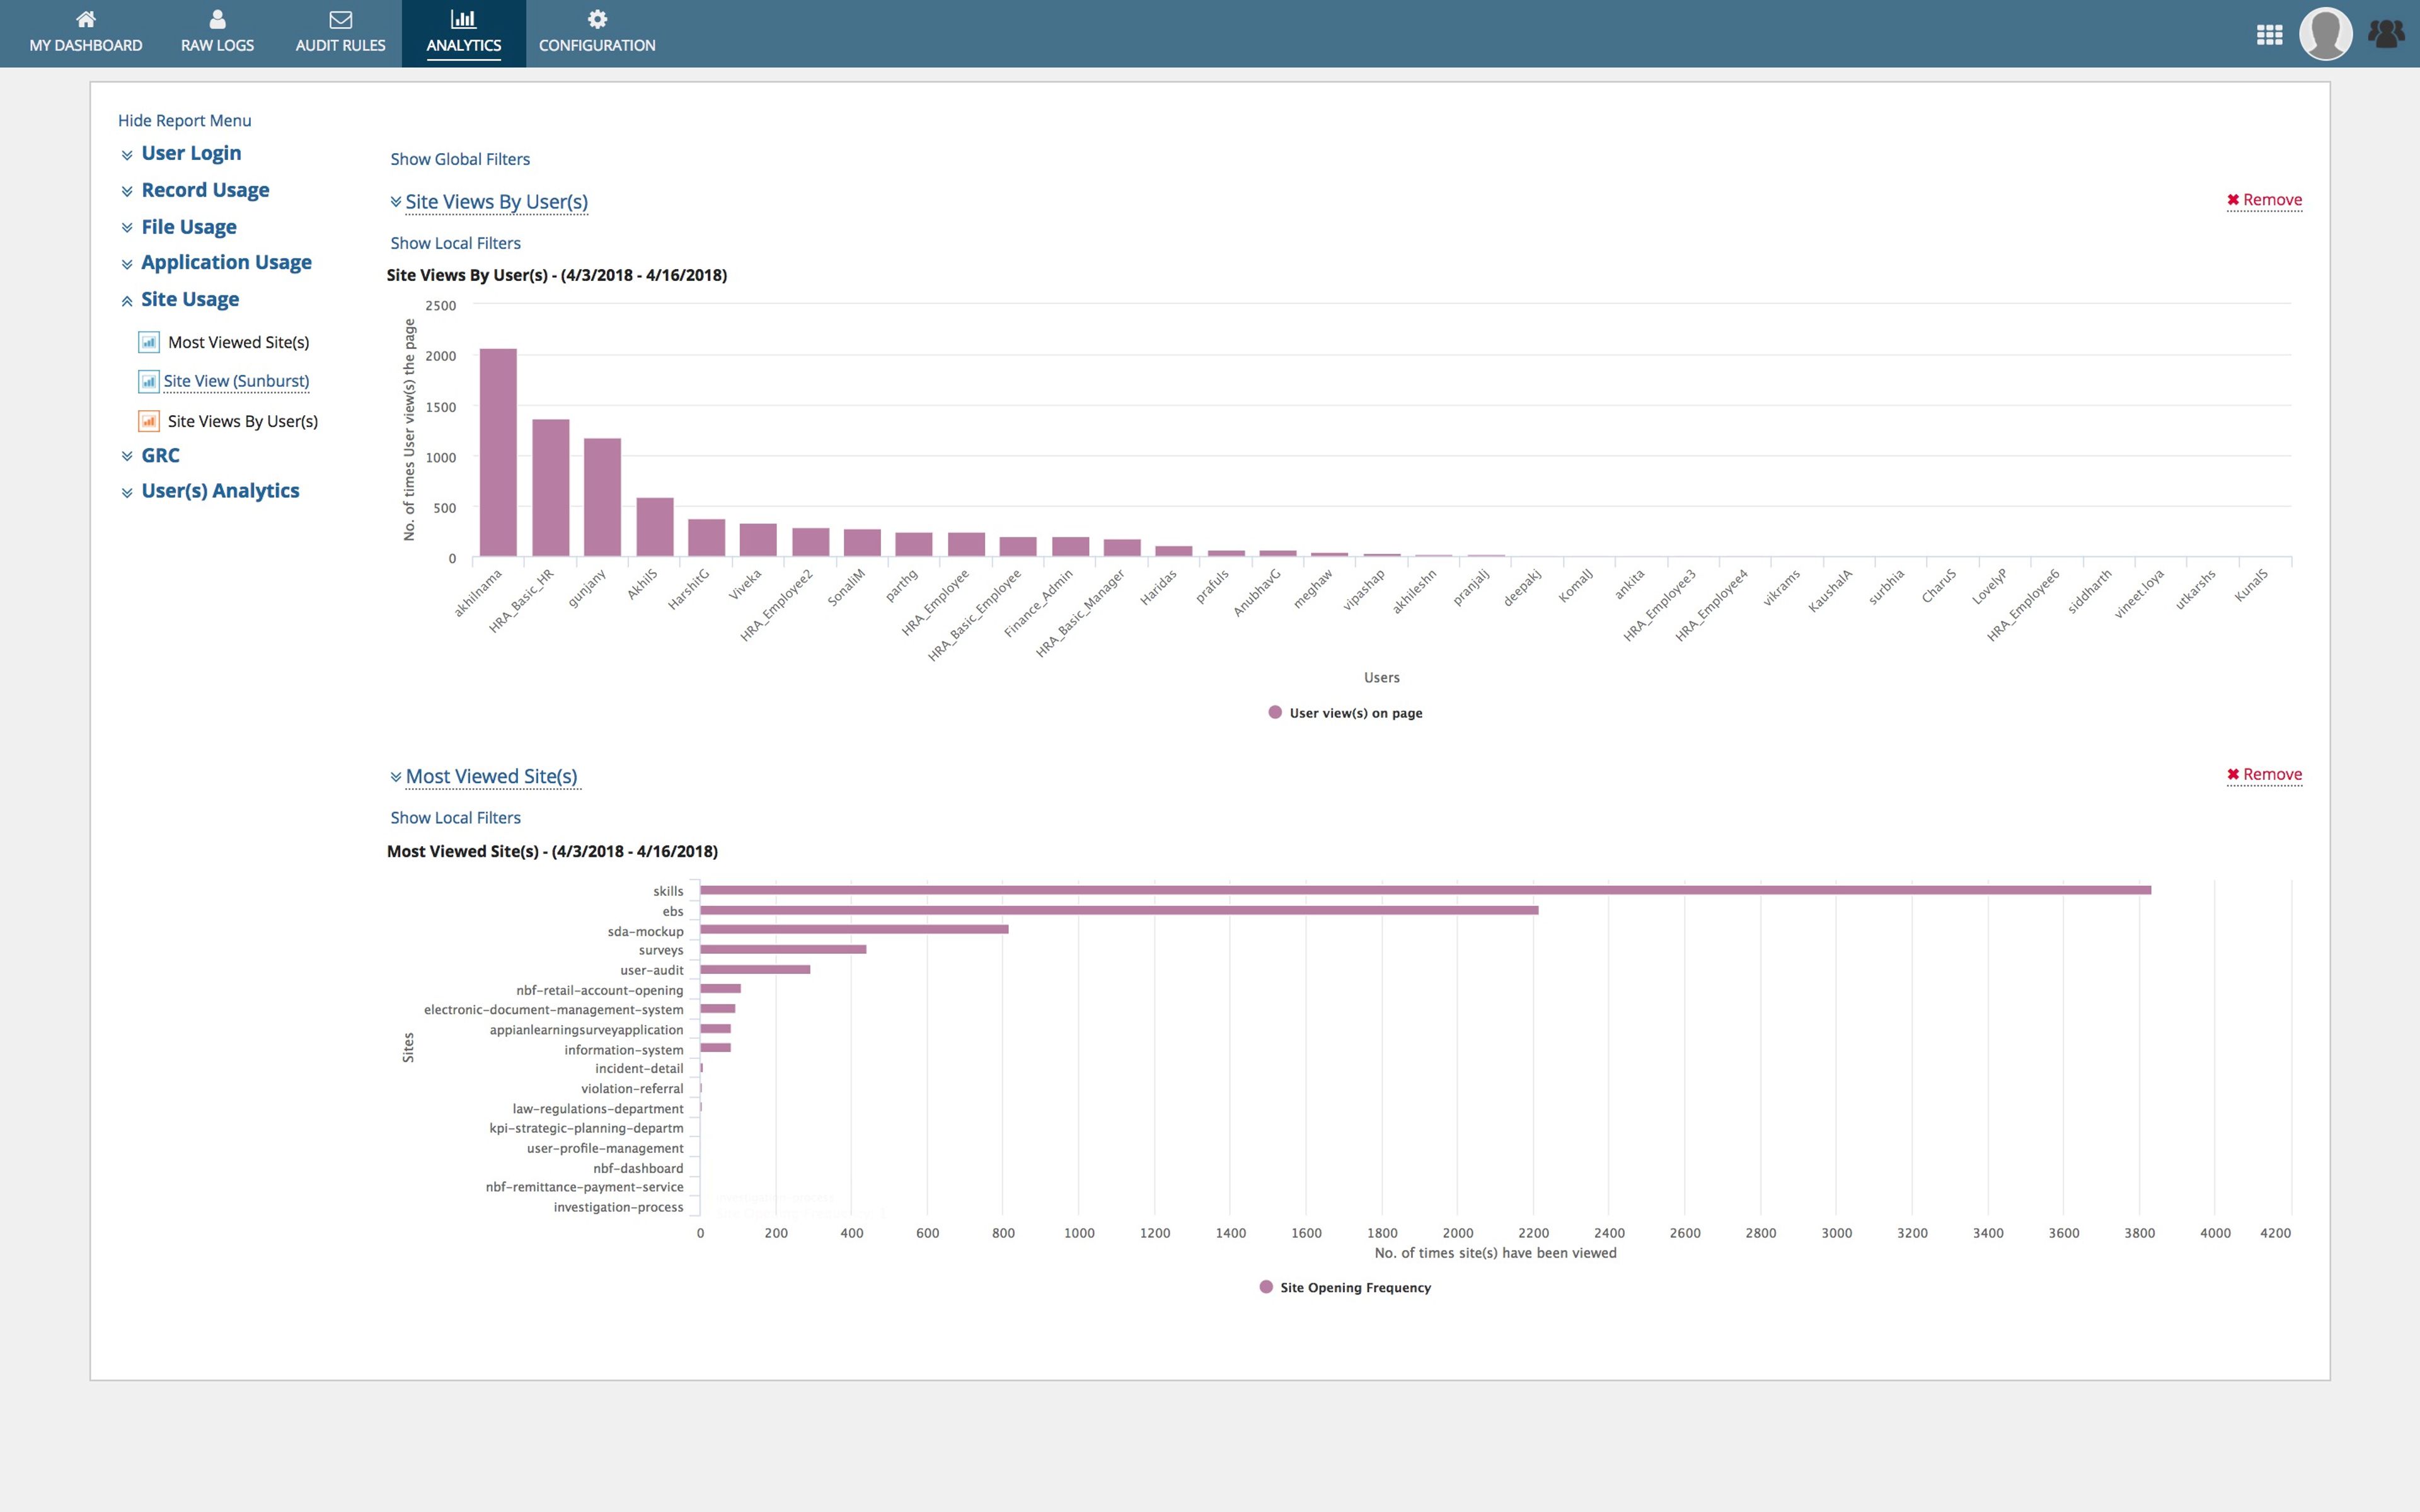The height and width of the screenshot is (1512, 2420).
Task: Open the File Usage menu heading
Action: pos(189,227)
